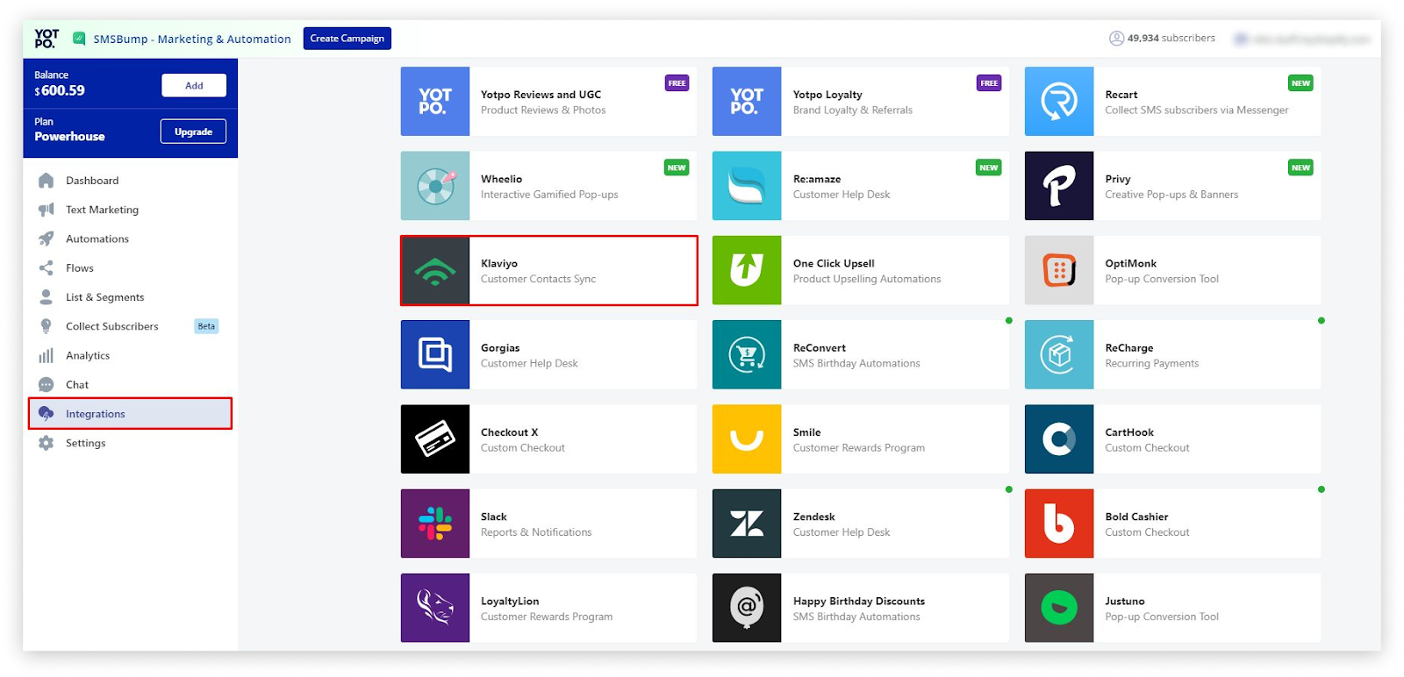Select Integrations in the sidebar
The height and width of the screenshot is (677, 1404).
130,414
